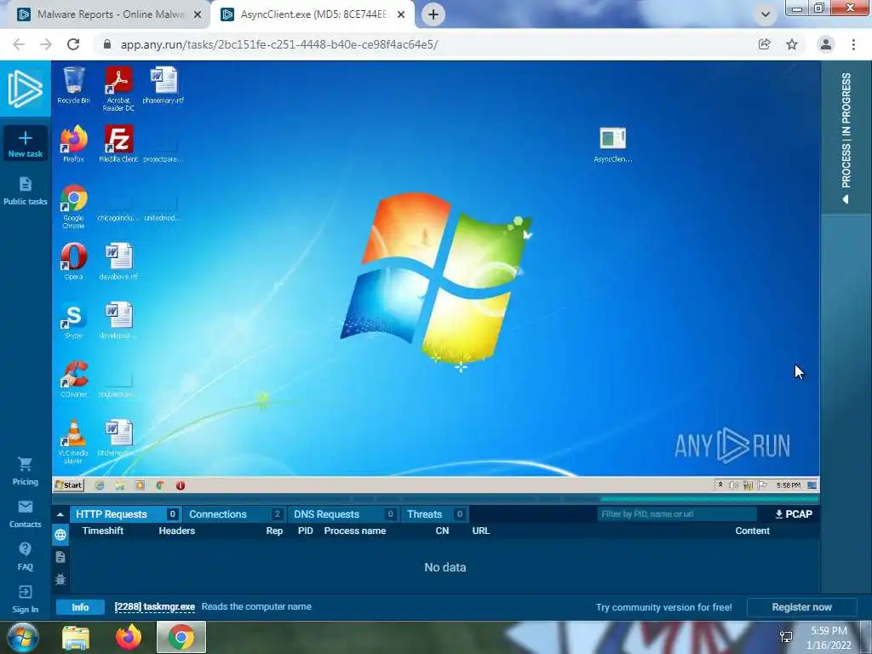This screenshot has height=654, width=872.
Task: Click VM taskbar Internet Explorer icon
Action: coord(100,485)
